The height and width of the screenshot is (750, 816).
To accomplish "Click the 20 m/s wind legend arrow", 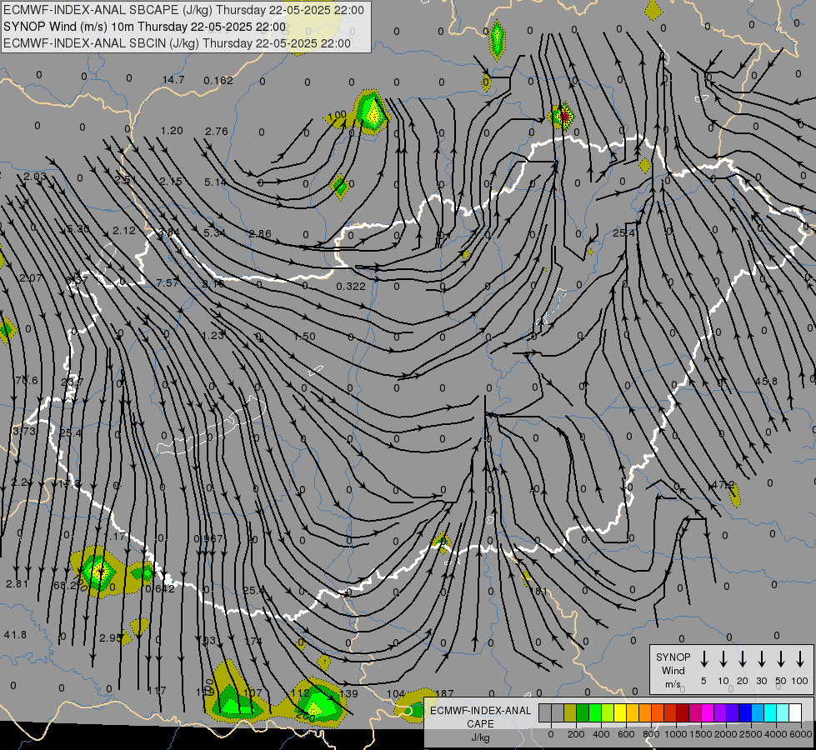I will pyautogui.click(x=743, y=659).
